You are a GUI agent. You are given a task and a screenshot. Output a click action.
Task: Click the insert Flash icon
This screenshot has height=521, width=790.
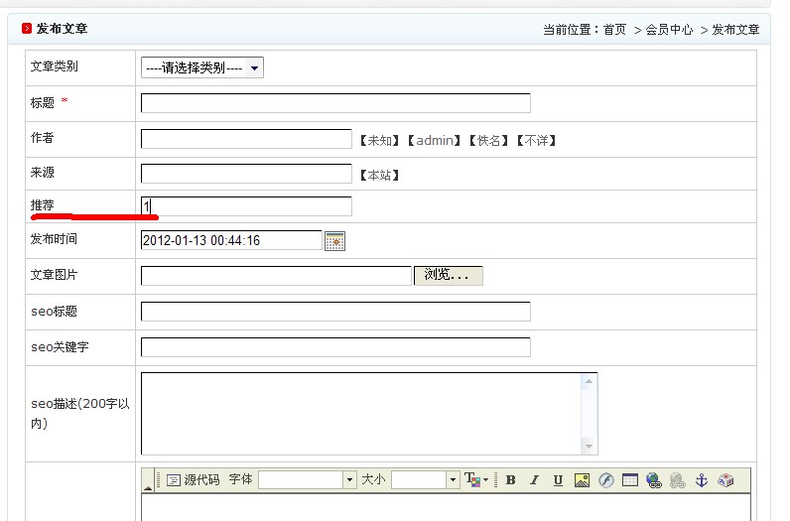pos(605,480)
